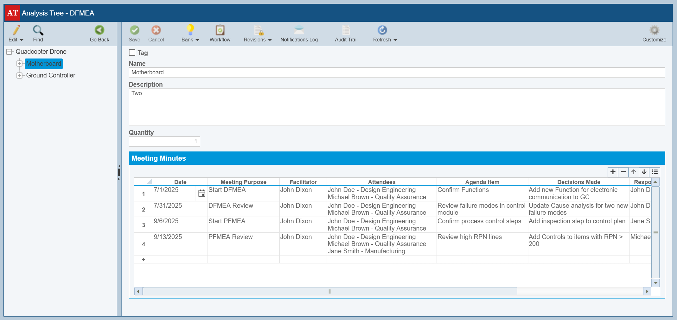The width and height of the screenshot is (677, 320).
Task: Expand the Ground Controller tree node
Action: [x=20, y=76]
